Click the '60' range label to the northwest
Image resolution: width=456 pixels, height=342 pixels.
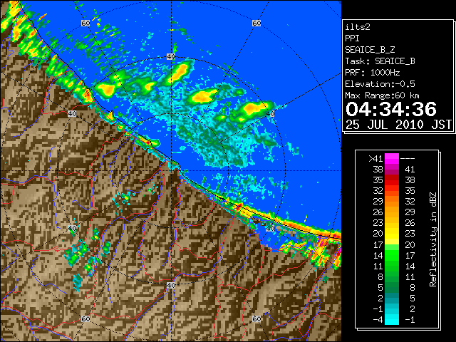coord(85,24)
